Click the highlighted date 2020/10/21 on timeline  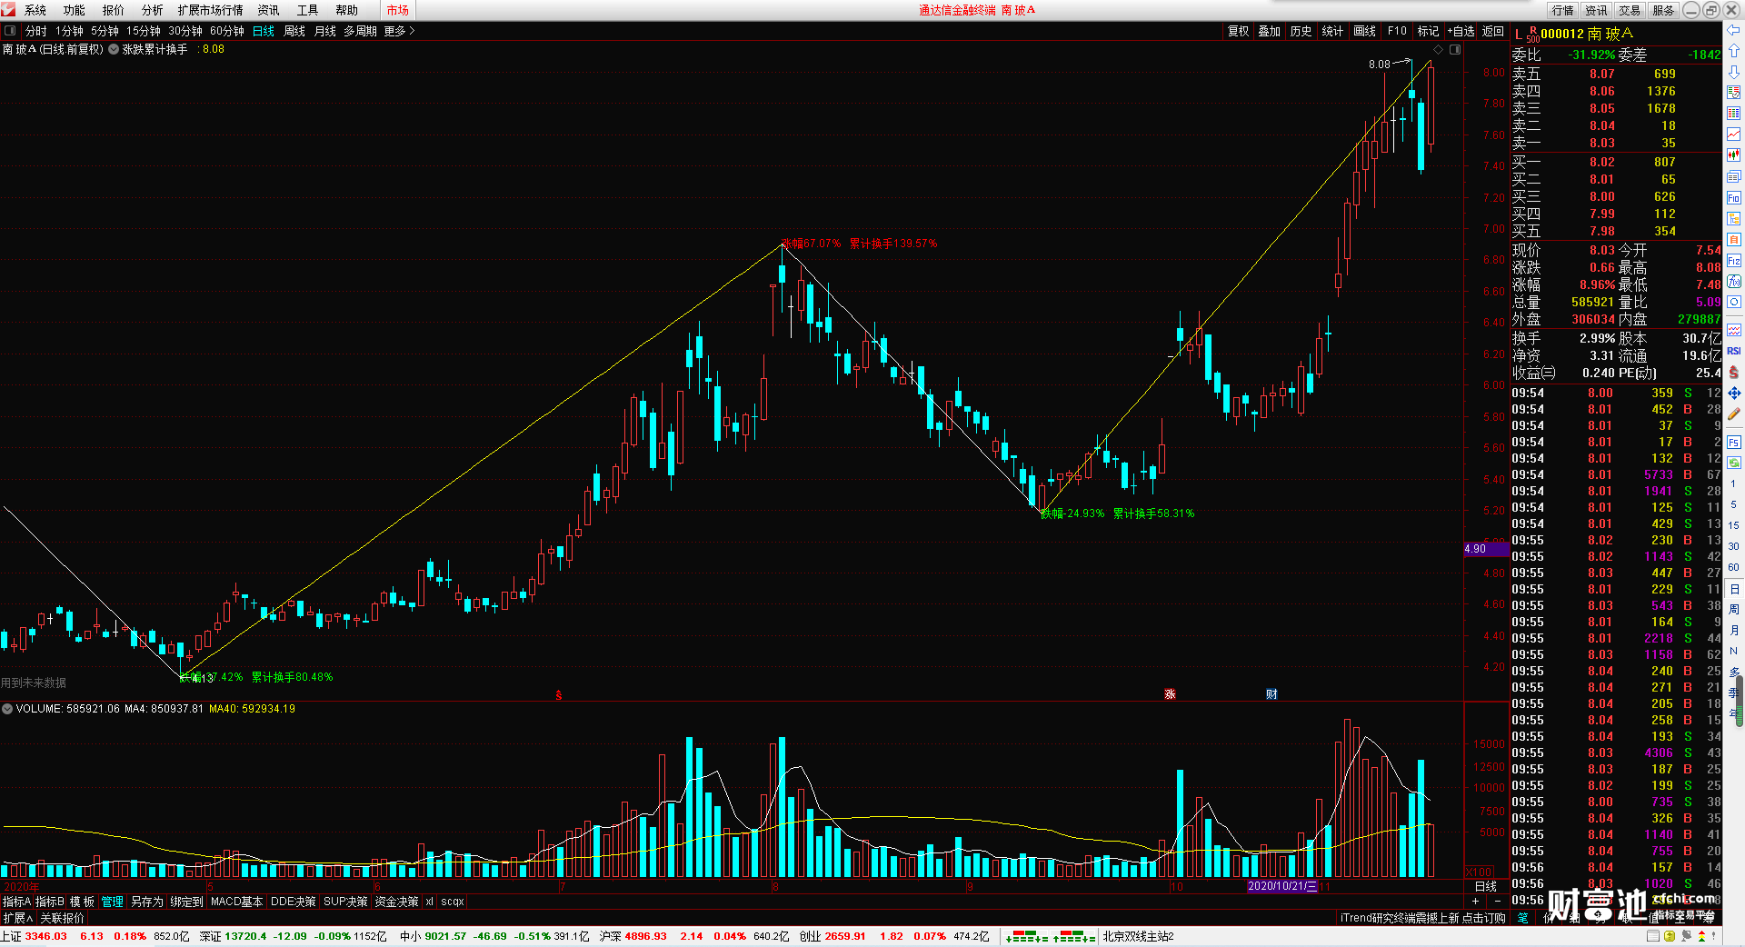1281,886
